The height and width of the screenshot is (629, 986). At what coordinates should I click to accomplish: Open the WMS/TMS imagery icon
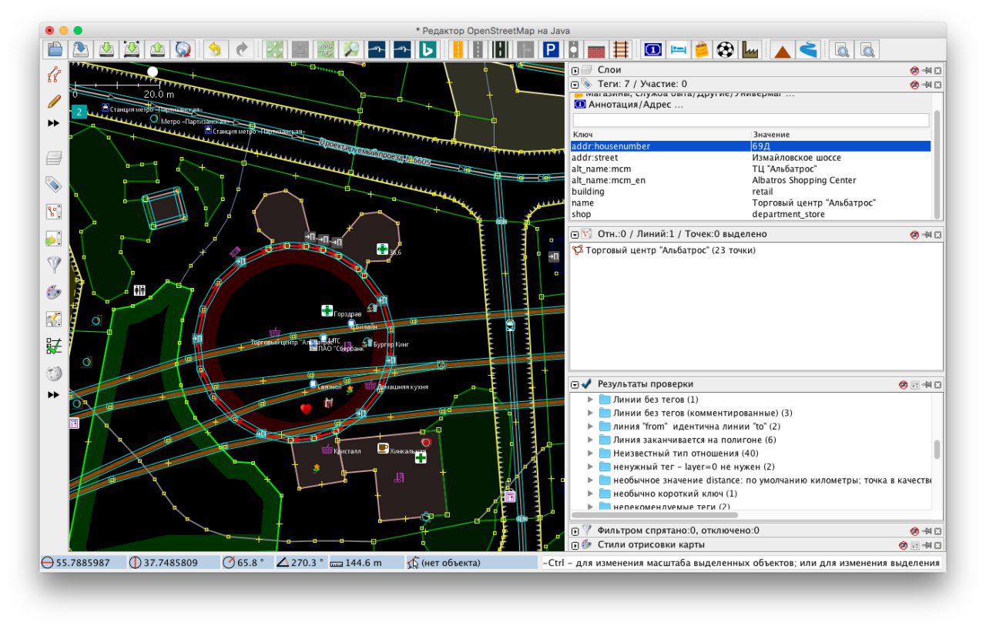326,49
